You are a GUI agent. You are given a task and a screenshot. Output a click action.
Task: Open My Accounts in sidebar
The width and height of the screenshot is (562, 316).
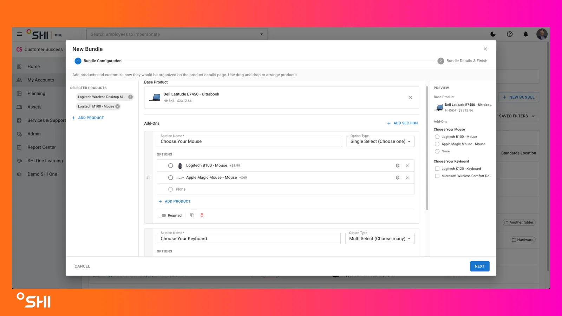[40, 80]
